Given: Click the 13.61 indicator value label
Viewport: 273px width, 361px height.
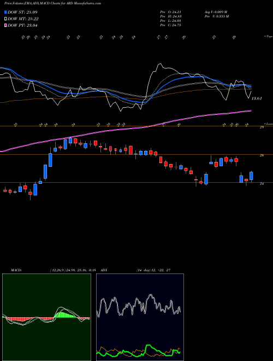Looking at the screenshot, I should point(257,98).
